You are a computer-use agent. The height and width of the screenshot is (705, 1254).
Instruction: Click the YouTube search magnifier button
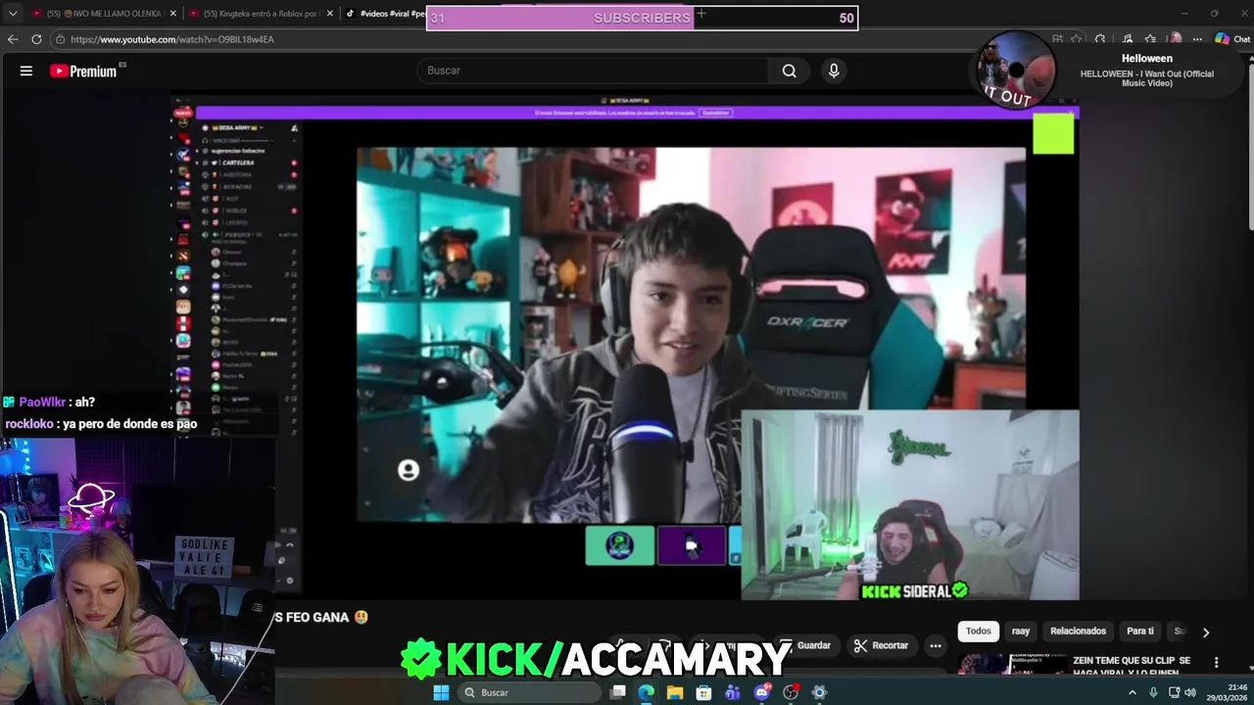(790, 70)
